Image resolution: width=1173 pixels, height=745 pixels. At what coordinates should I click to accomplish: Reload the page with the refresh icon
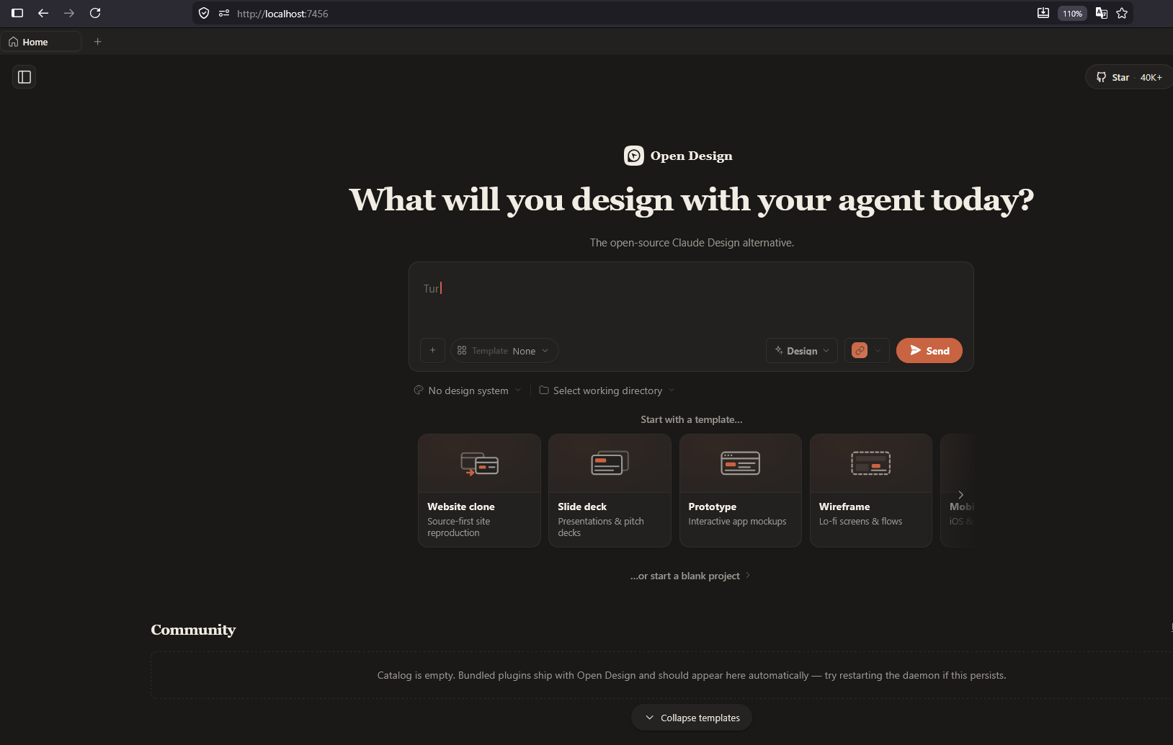[95, 13]
